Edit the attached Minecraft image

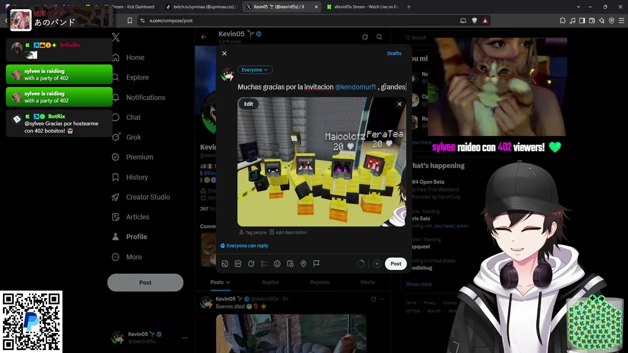[x=249, y=104]
